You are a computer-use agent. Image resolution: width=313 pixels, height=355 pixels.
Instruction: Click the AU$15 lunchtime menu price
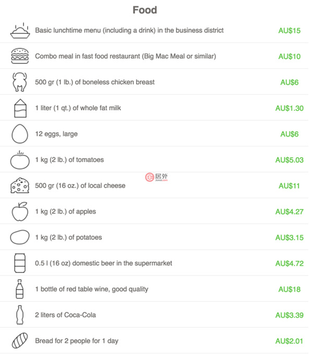coord(289,31)
